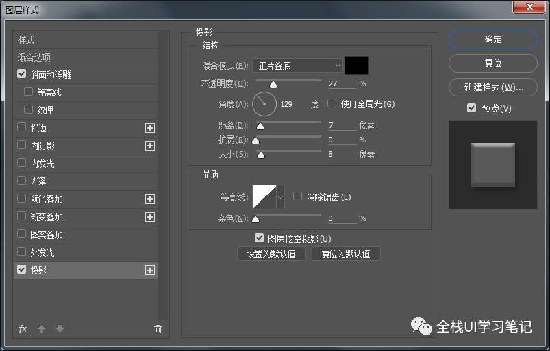Add another 渐变叠加 effect with plus icon

[150, 217]
